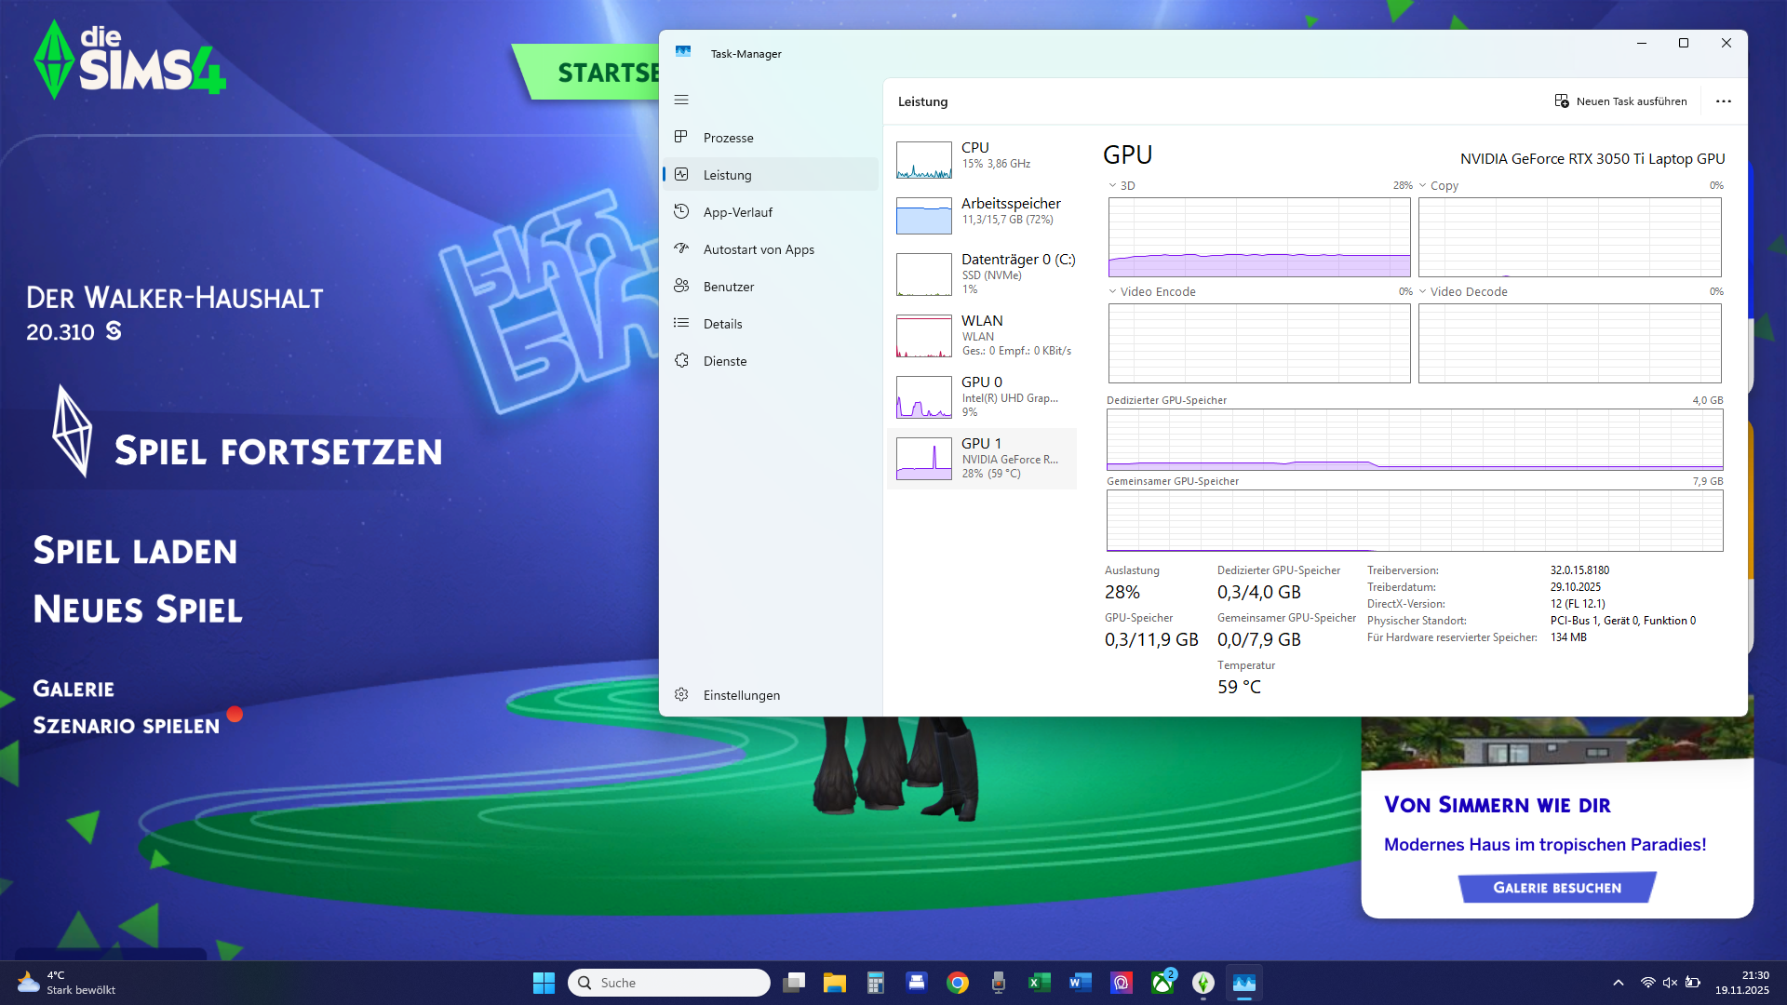
Task: Select the CPU performance thumbnail
Action: coord(924,159)
